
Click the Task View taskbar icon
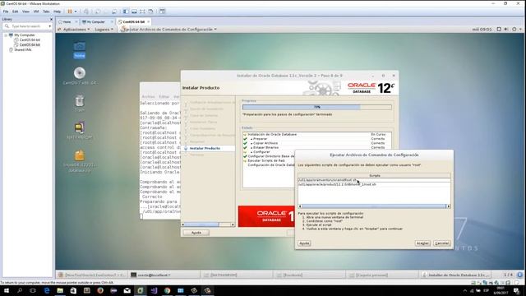(x=33, y=290)
